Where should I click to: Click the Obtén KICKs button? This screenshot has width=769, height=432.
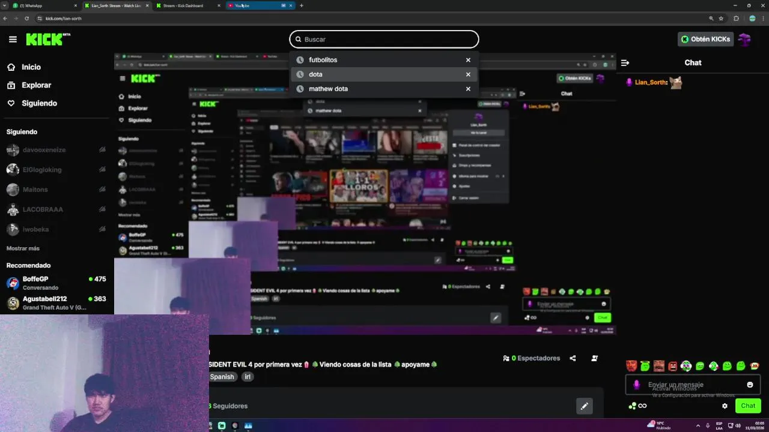705,39
